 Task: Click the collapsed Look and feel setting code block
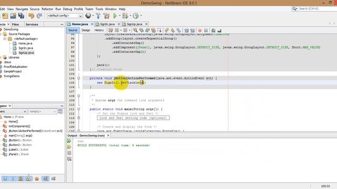point(133,118)
